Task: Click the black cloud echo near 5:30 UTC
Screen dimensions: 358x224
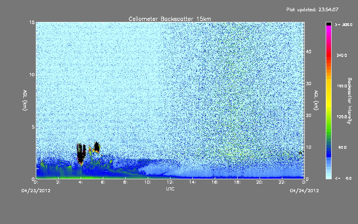Action: click(97, 147)
